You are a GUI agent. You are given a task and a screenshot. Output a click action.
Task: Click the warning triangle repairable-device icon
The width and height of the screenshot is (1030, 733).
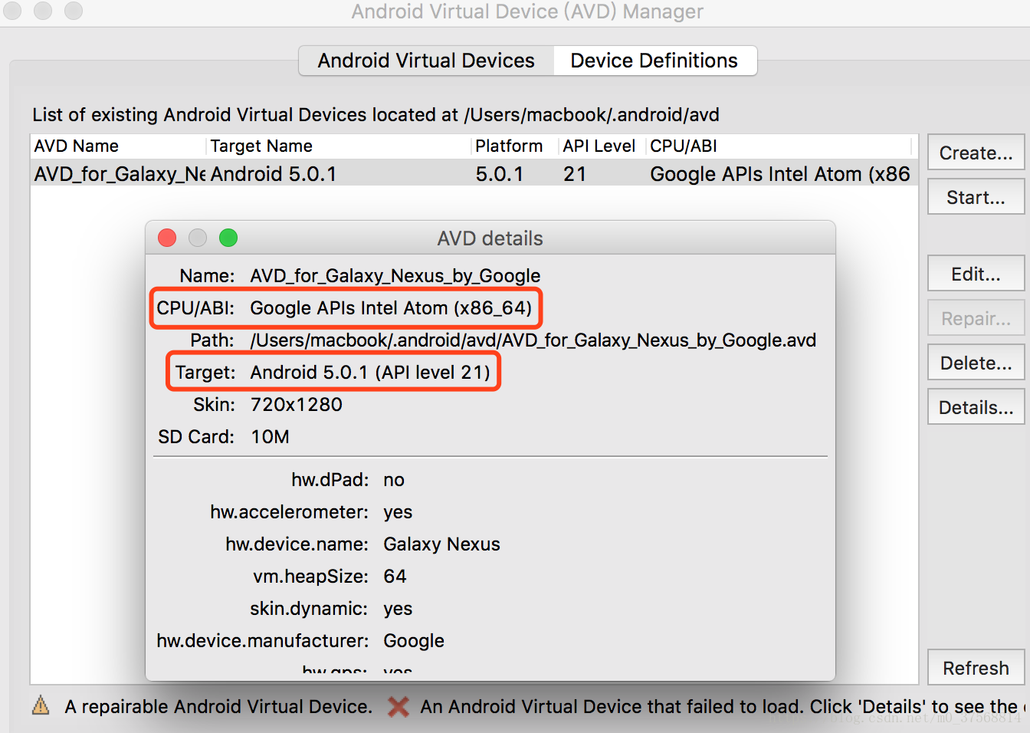41,705
